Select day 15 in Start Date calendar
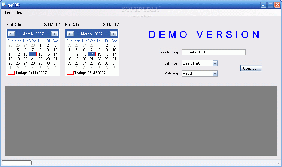Screen dimensions: 282x167 [40, 54]
